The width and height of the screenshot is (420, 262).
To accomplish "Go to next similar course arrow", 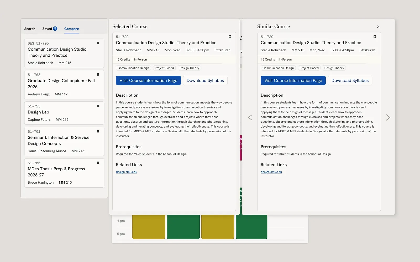I will 388,117.
